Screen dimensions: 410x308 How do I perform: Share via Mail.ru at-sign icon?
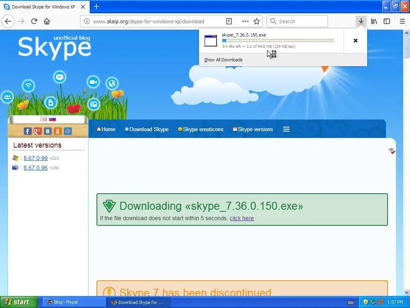point(68,131)
